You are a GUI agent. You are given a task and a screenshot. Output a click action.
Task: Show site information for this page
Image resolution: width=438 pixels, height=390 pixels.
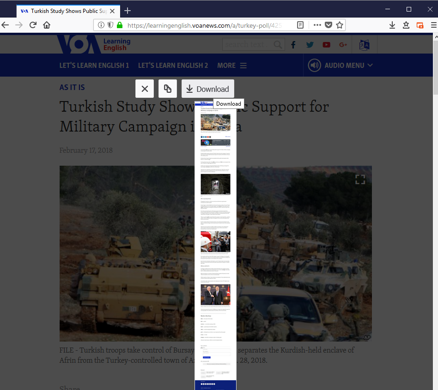101,25
